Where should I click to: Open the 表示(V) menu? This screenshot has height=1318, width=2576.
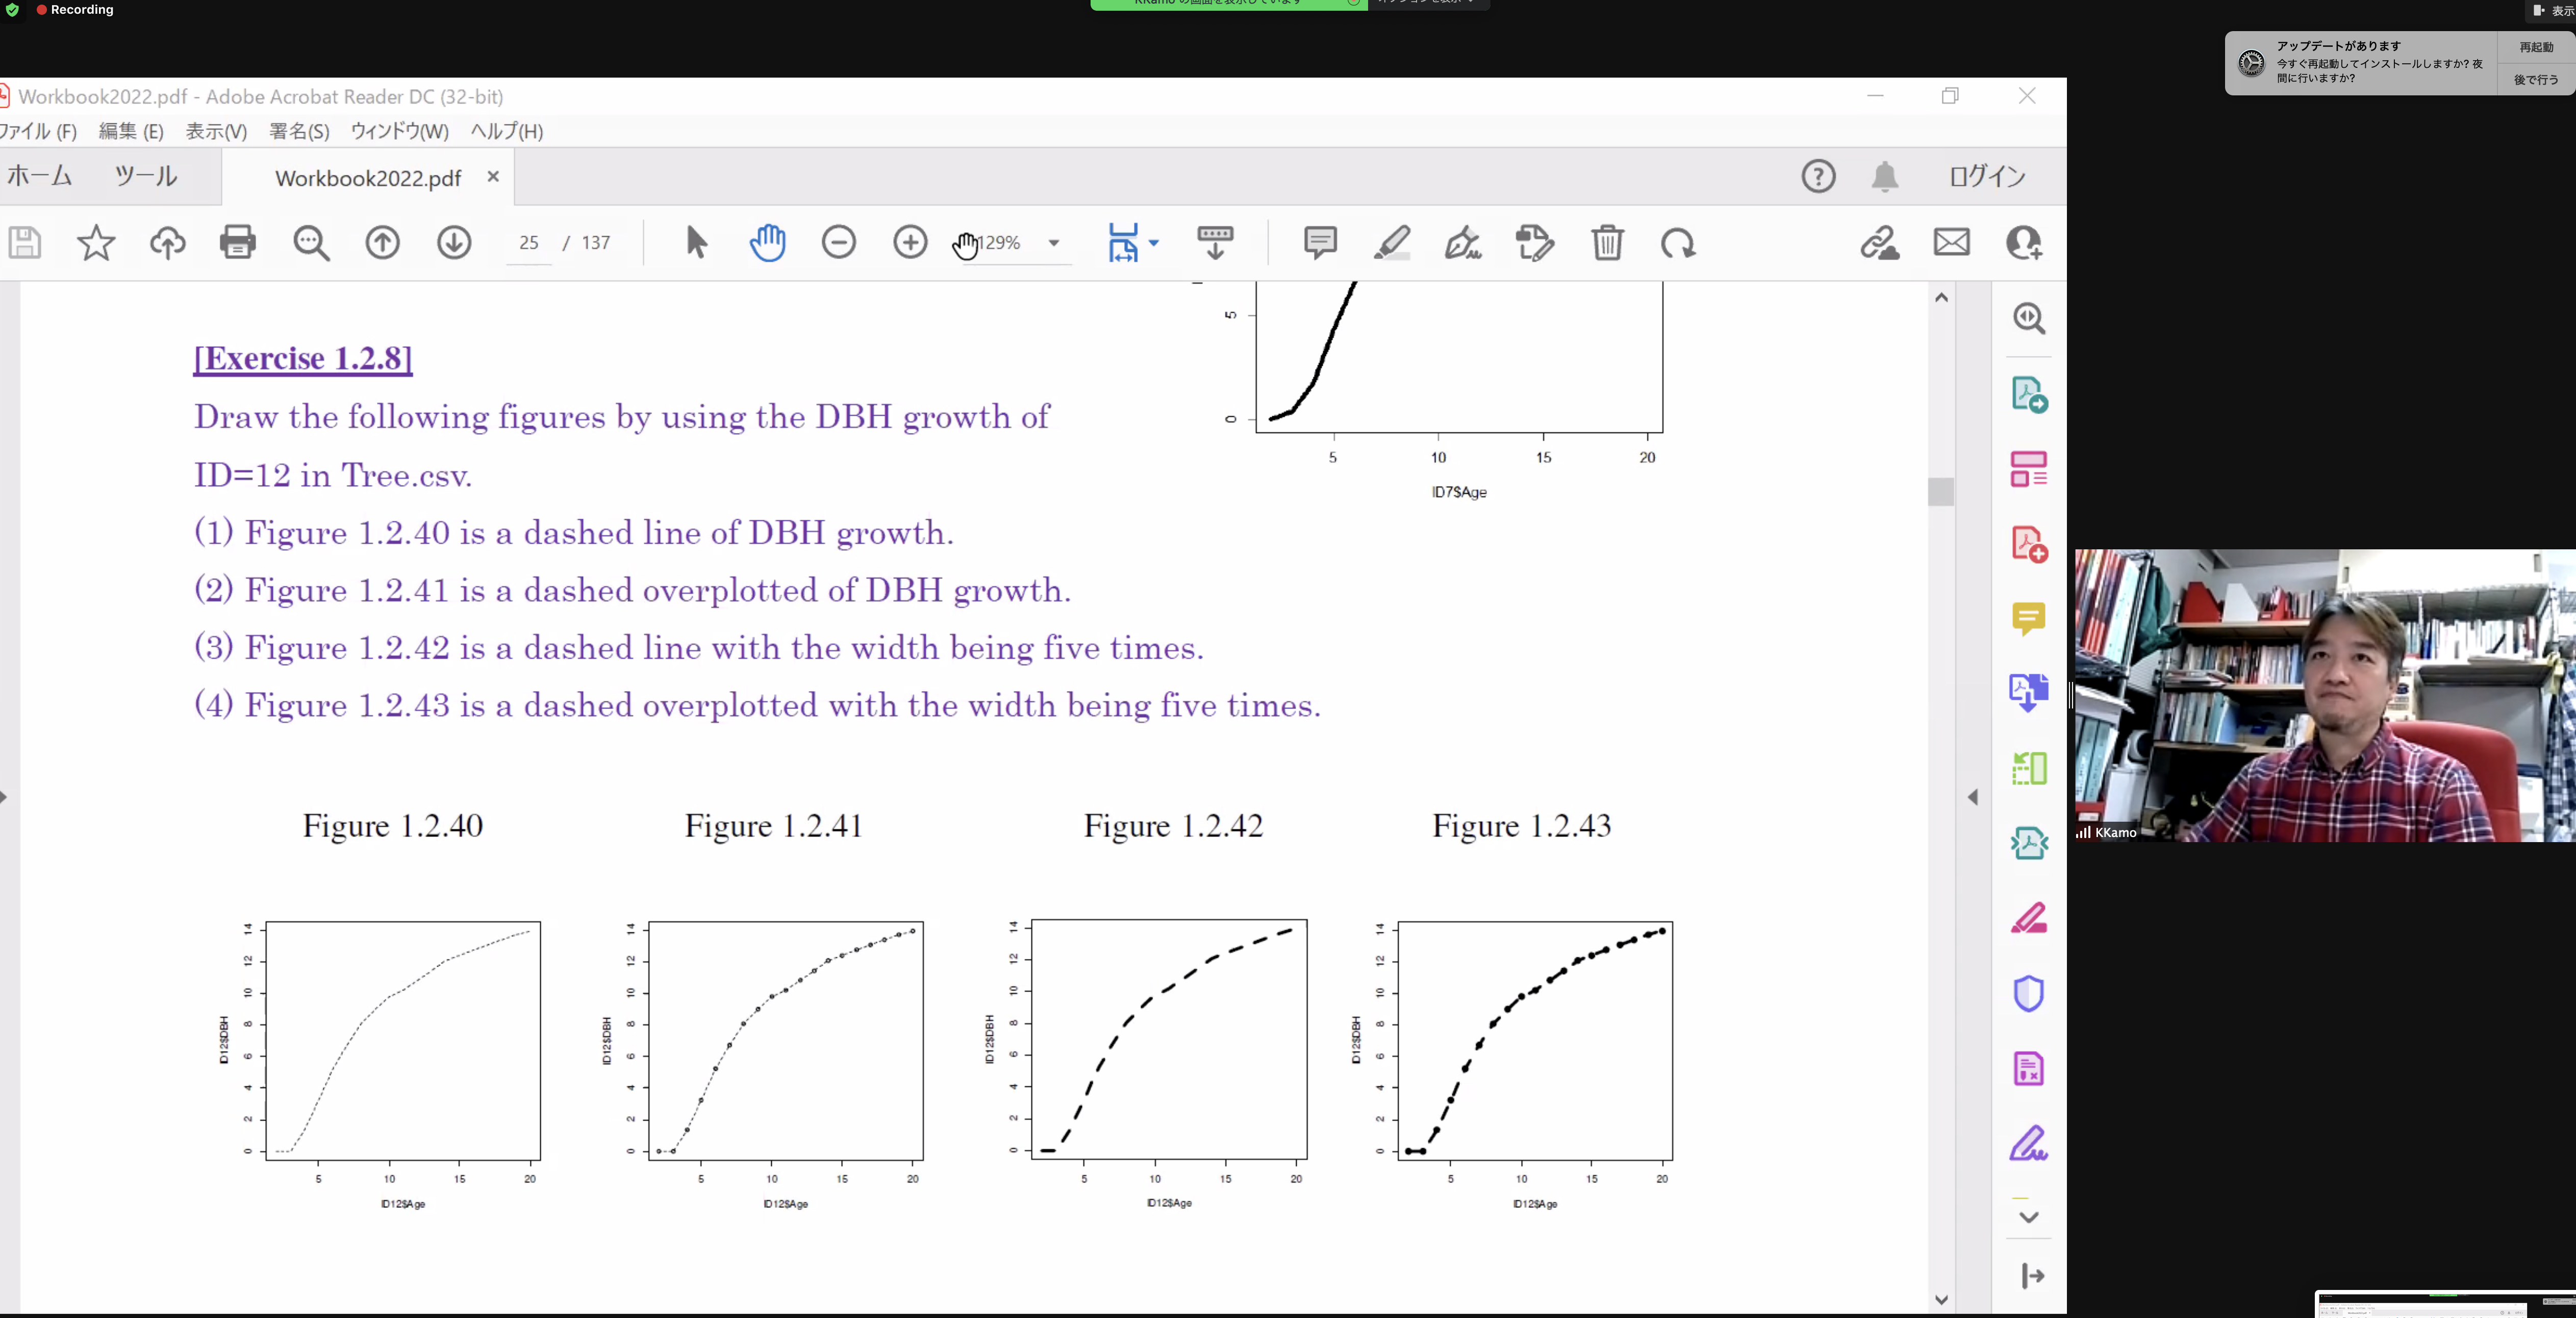pos(216,131)
